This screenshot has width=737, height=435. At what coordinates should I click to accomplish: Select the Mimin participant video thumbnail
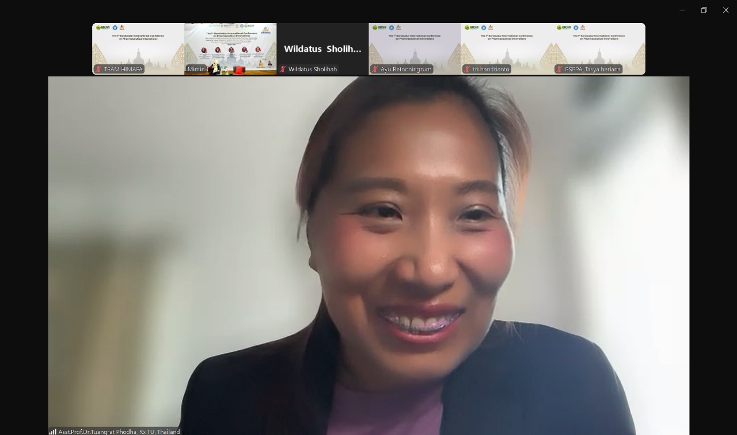[x=230, y=49]
